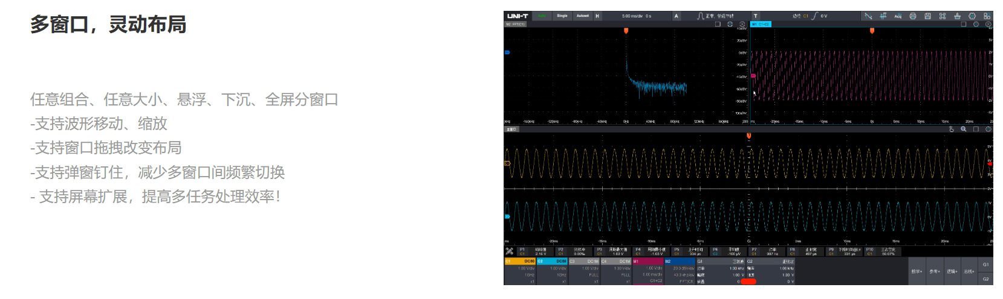Select the P4 measurement readout
This screenshot has height=299, width=1003.
pyautogui.click(x=650, y=251)
